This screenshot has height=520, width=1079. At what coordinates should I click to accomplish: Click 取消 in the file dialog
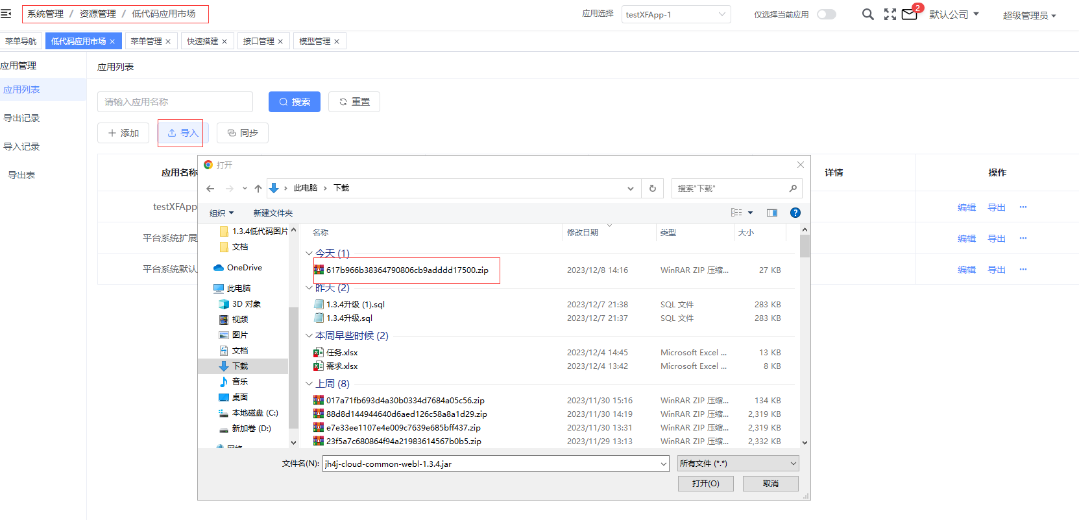point(771,484)
